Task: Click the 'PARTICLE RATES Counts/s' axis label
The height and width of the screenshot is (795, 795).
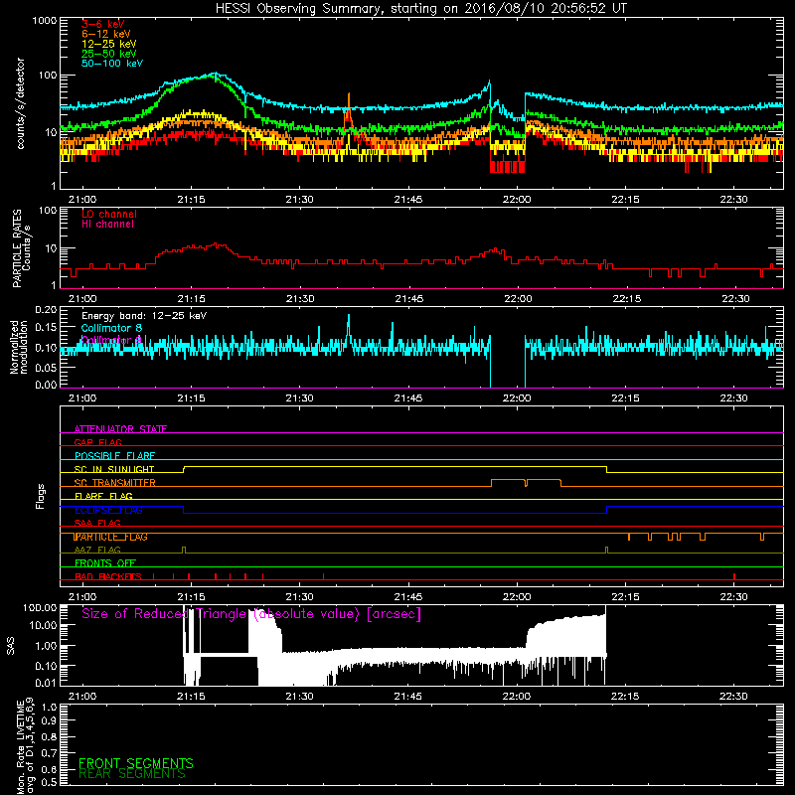Action: tap(21, 248)
